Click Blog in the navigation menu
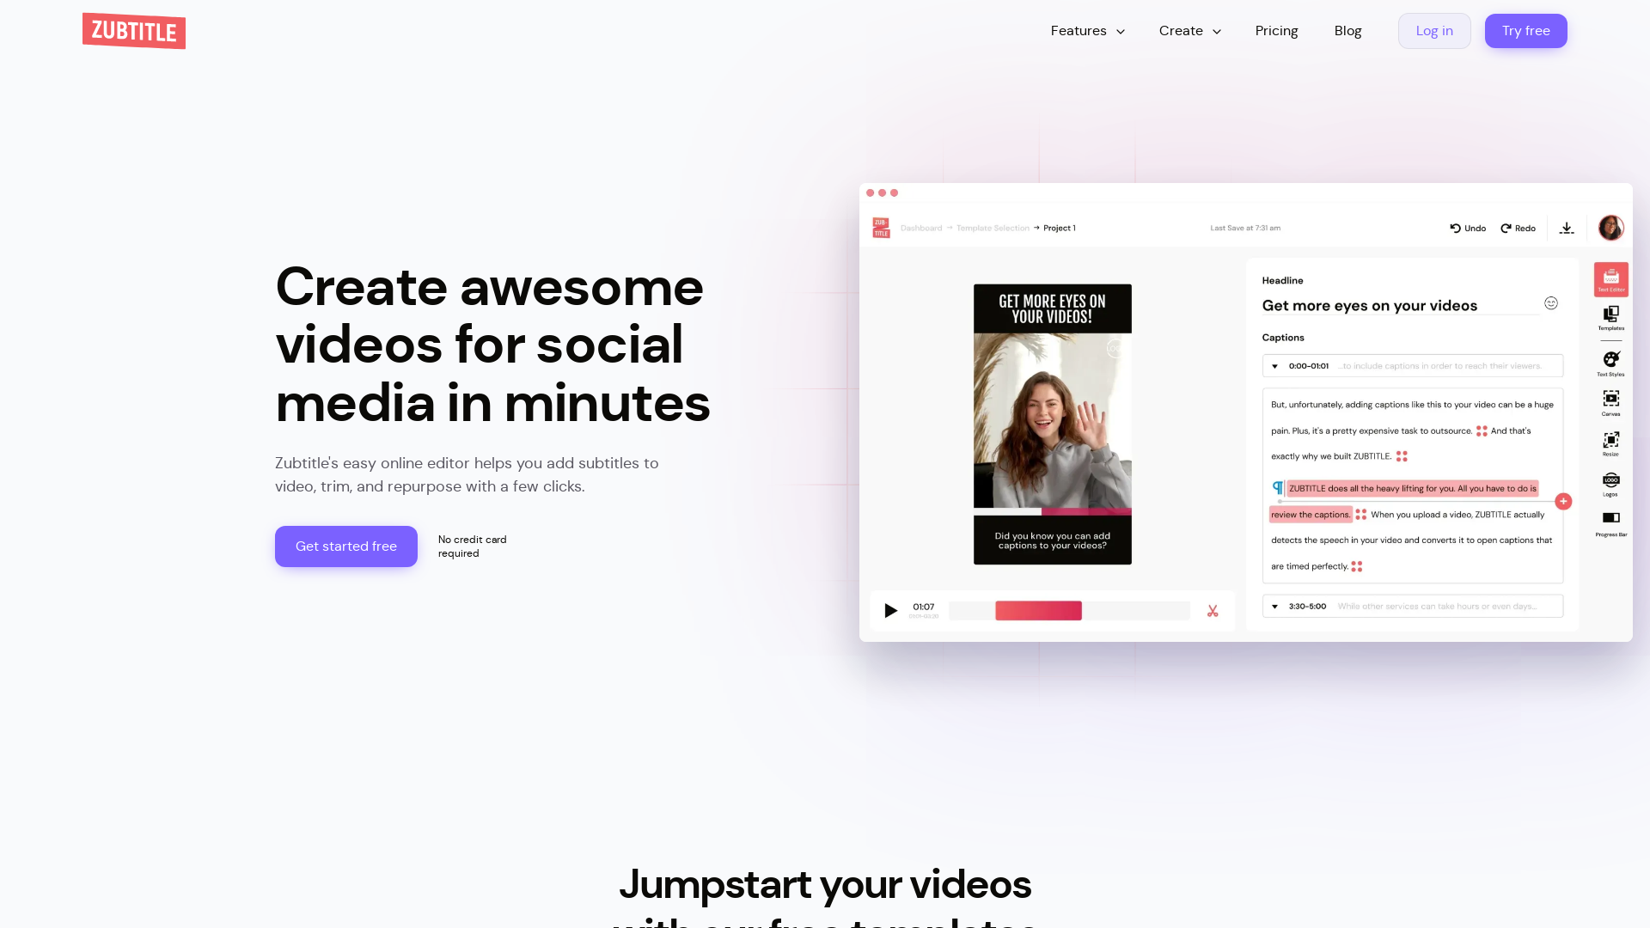 click(1347, 31)
